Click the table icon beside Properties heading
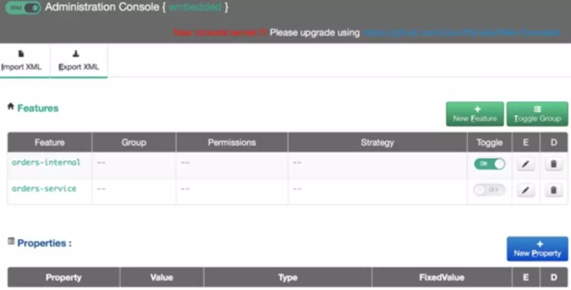Image resolution: width=571 pixels, height=290 pixels. (x=11, y=241)
